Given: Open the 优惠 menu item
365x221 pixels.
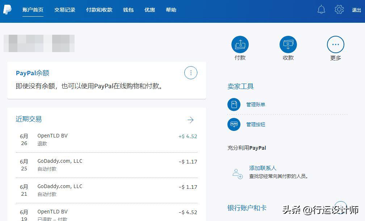Looking at the screenshot, I should [x=150, y=10].
